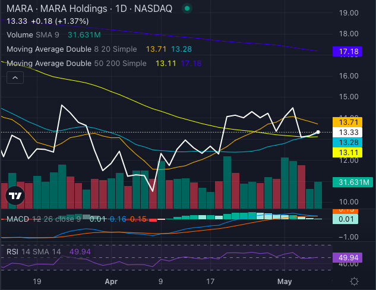Click the 13.71 orange price axis label
The height and width of the screenshot is (290, 376).
point(347,122)
